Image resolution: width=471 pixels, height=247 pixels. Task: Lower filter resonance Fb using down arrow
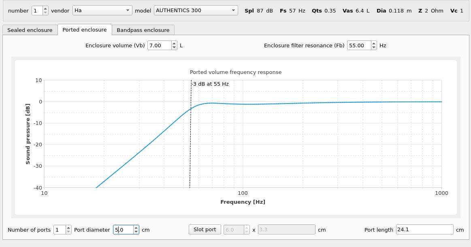[x=373, y=48]
